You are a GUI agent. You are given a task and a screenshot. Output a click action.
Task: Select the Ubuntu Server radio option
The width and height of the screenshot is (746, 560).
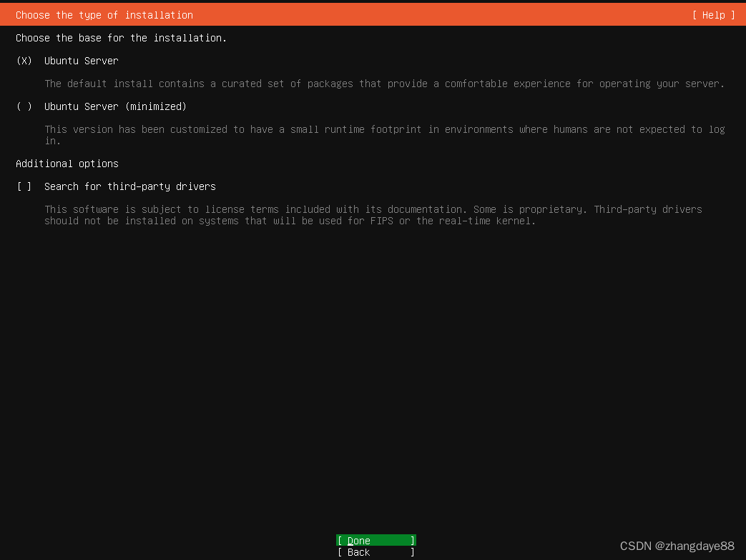24,61
